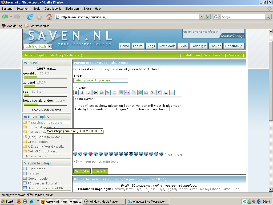This screenshot has width=273, height=205.
Task: Apply superscript formatting
Action: [x=159, y=92]
